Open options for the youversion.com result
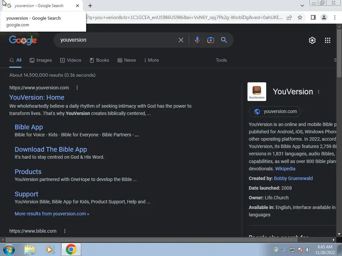The height and width of the screenshot is (256, 342). pos(77,88)
